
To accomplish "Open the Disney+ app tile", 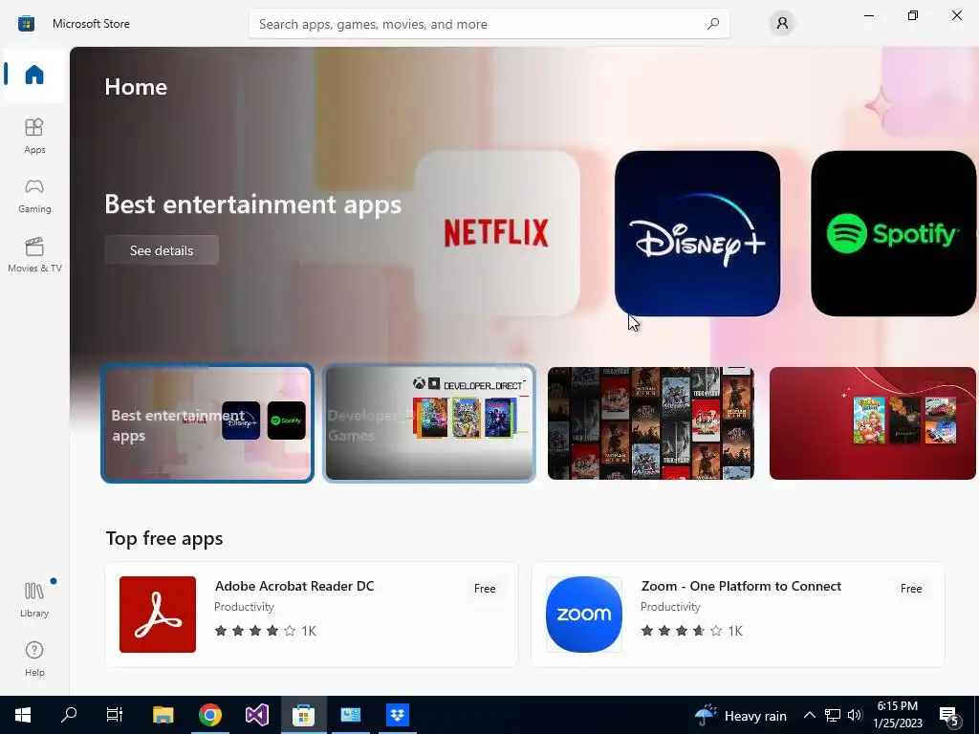I will [697, 233].
